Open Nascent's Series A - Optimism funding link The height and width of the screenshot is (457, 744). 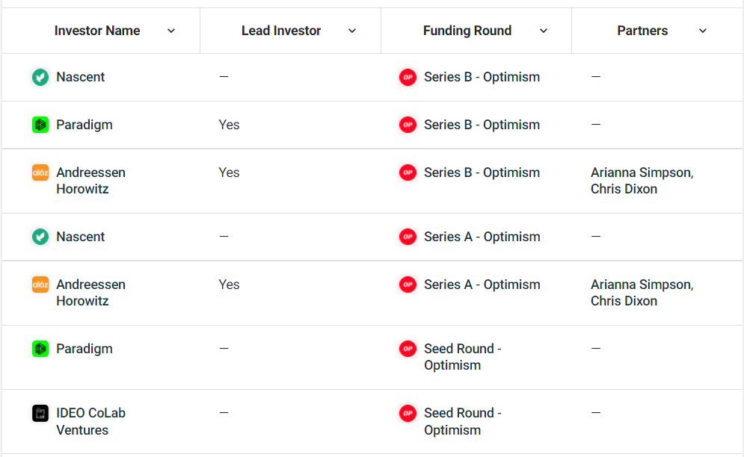click(x=482, y=237)
